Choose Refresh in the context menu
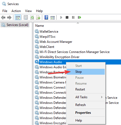Image resolution: width=121 pixels, height=125 pixels. click(86, 105)
